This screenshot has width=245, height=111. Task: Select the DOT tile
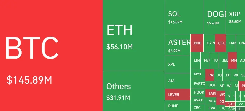[x=211, y=85]
